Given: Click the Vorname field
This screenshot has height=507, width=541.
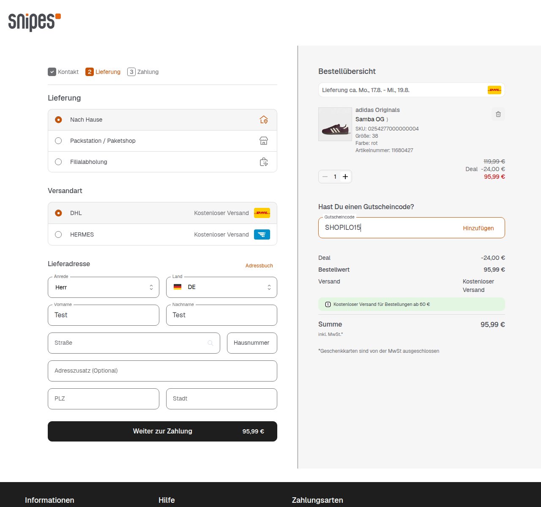Looking at the screenshot, I should click(104, 315).
